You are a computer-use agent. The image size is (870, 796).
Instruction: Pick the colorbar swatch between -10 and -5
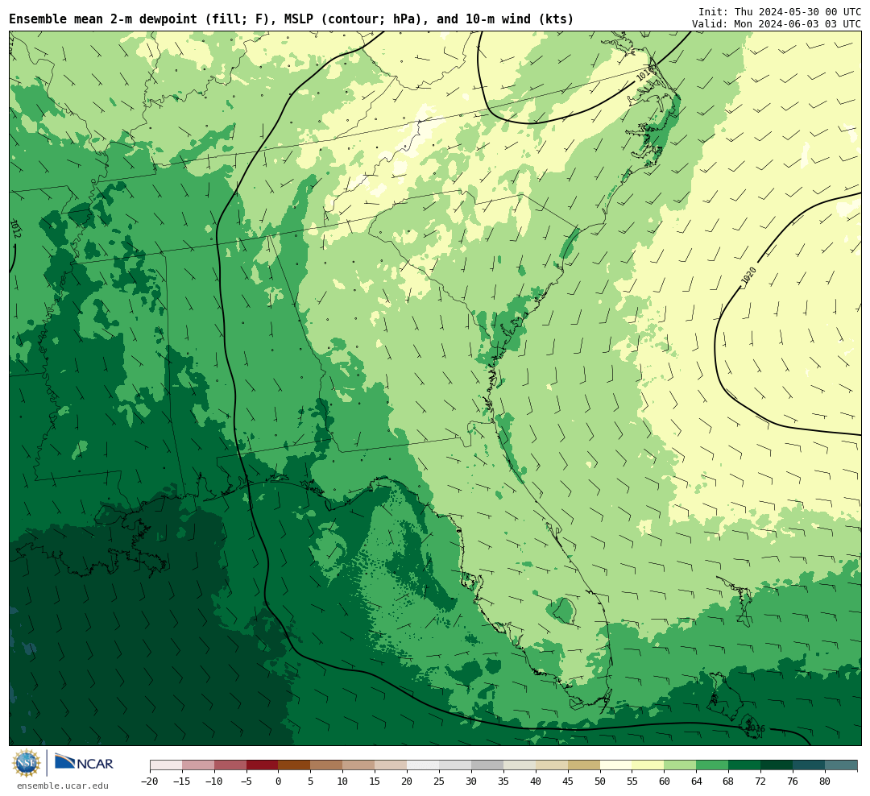(x=230, y=765)
